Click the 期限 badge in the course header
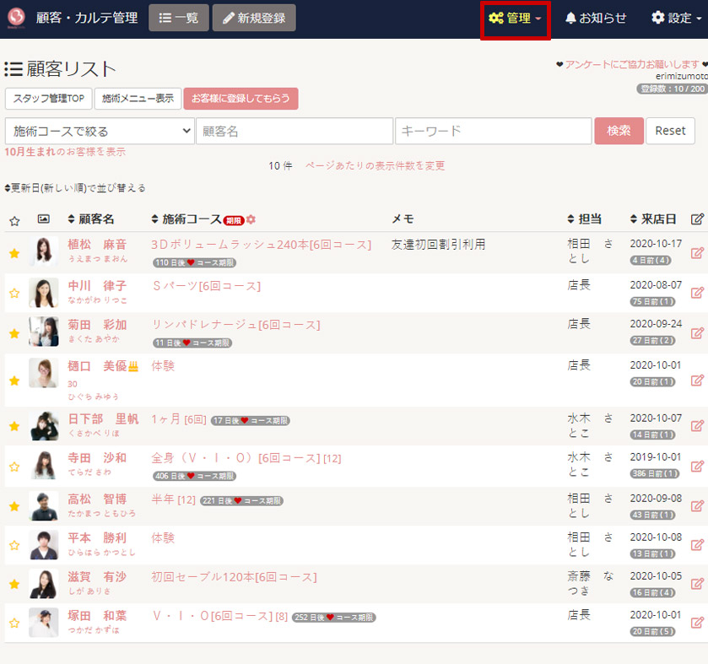 (234, 221)
